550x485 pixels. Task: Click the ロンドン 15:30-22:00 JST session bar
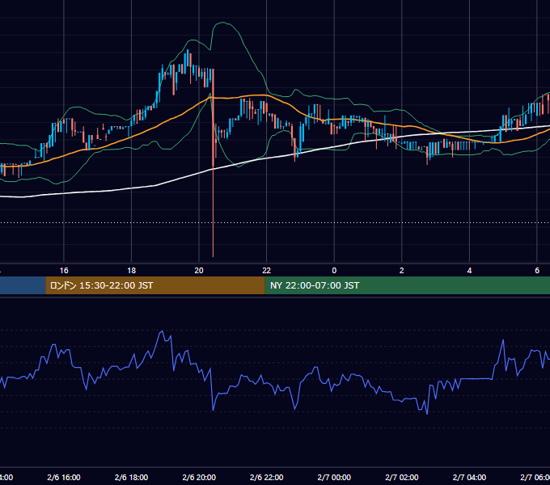[155, 285]
